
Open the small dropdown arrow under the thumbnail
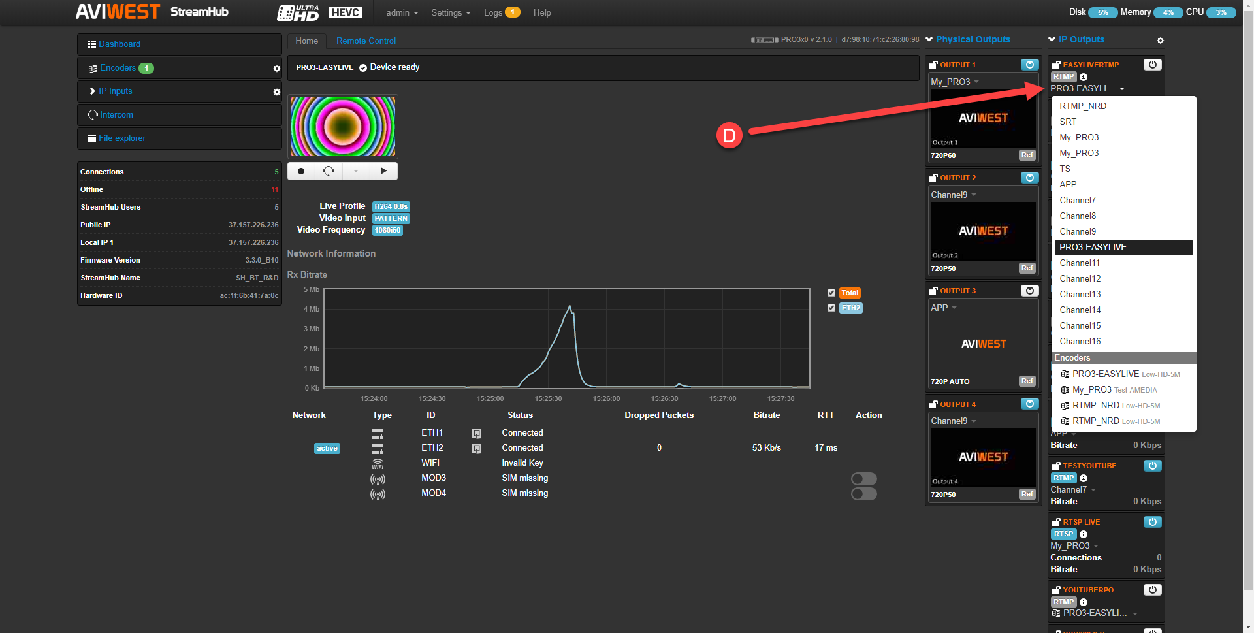[356, 171]
